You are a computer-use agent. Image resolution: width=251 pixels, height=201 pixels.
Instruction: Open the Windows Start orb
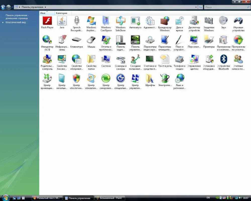coord(6,198)
